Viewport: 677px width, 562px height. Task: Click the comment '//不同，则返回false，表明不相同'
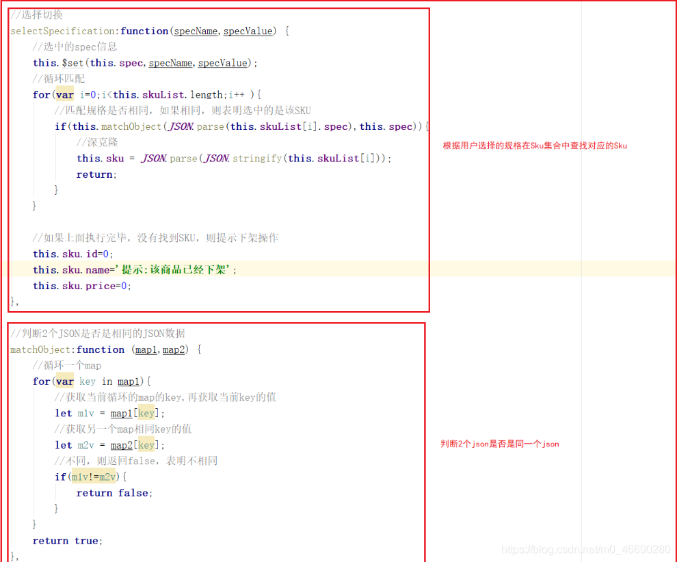[x=136, y=461]
